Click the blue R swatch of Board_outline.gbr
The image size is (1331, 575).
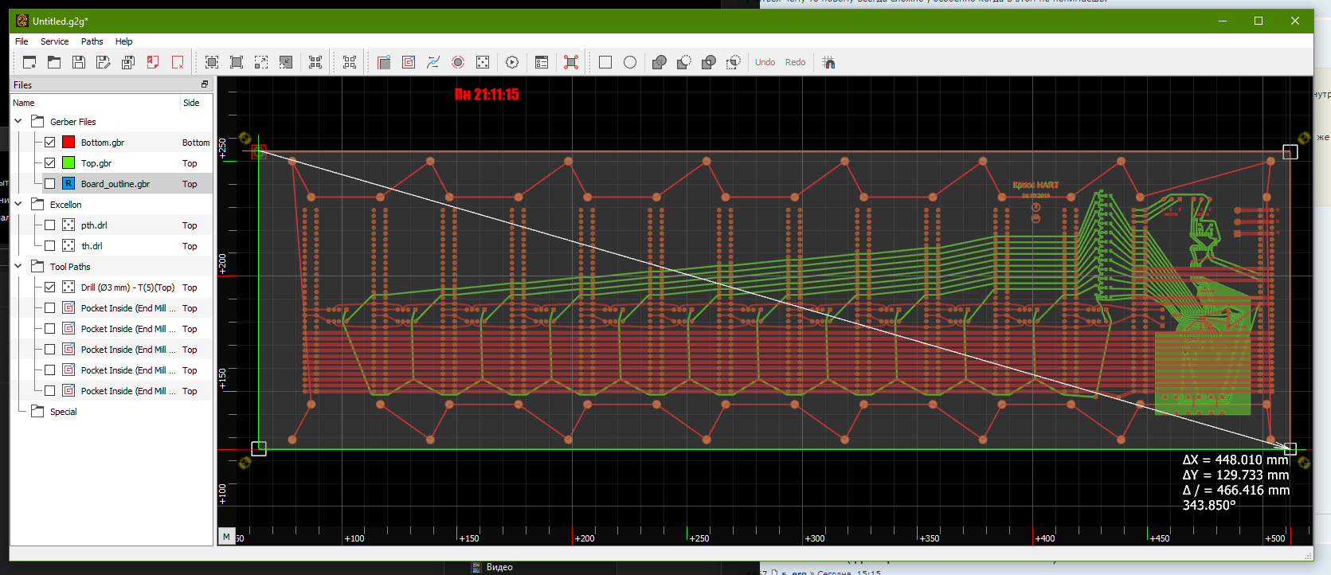tap(69, 184)
